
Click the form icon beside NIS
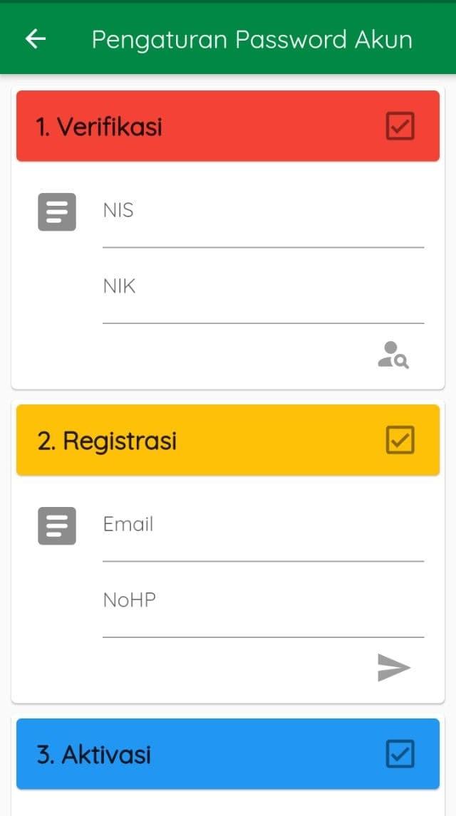point(57,211)
